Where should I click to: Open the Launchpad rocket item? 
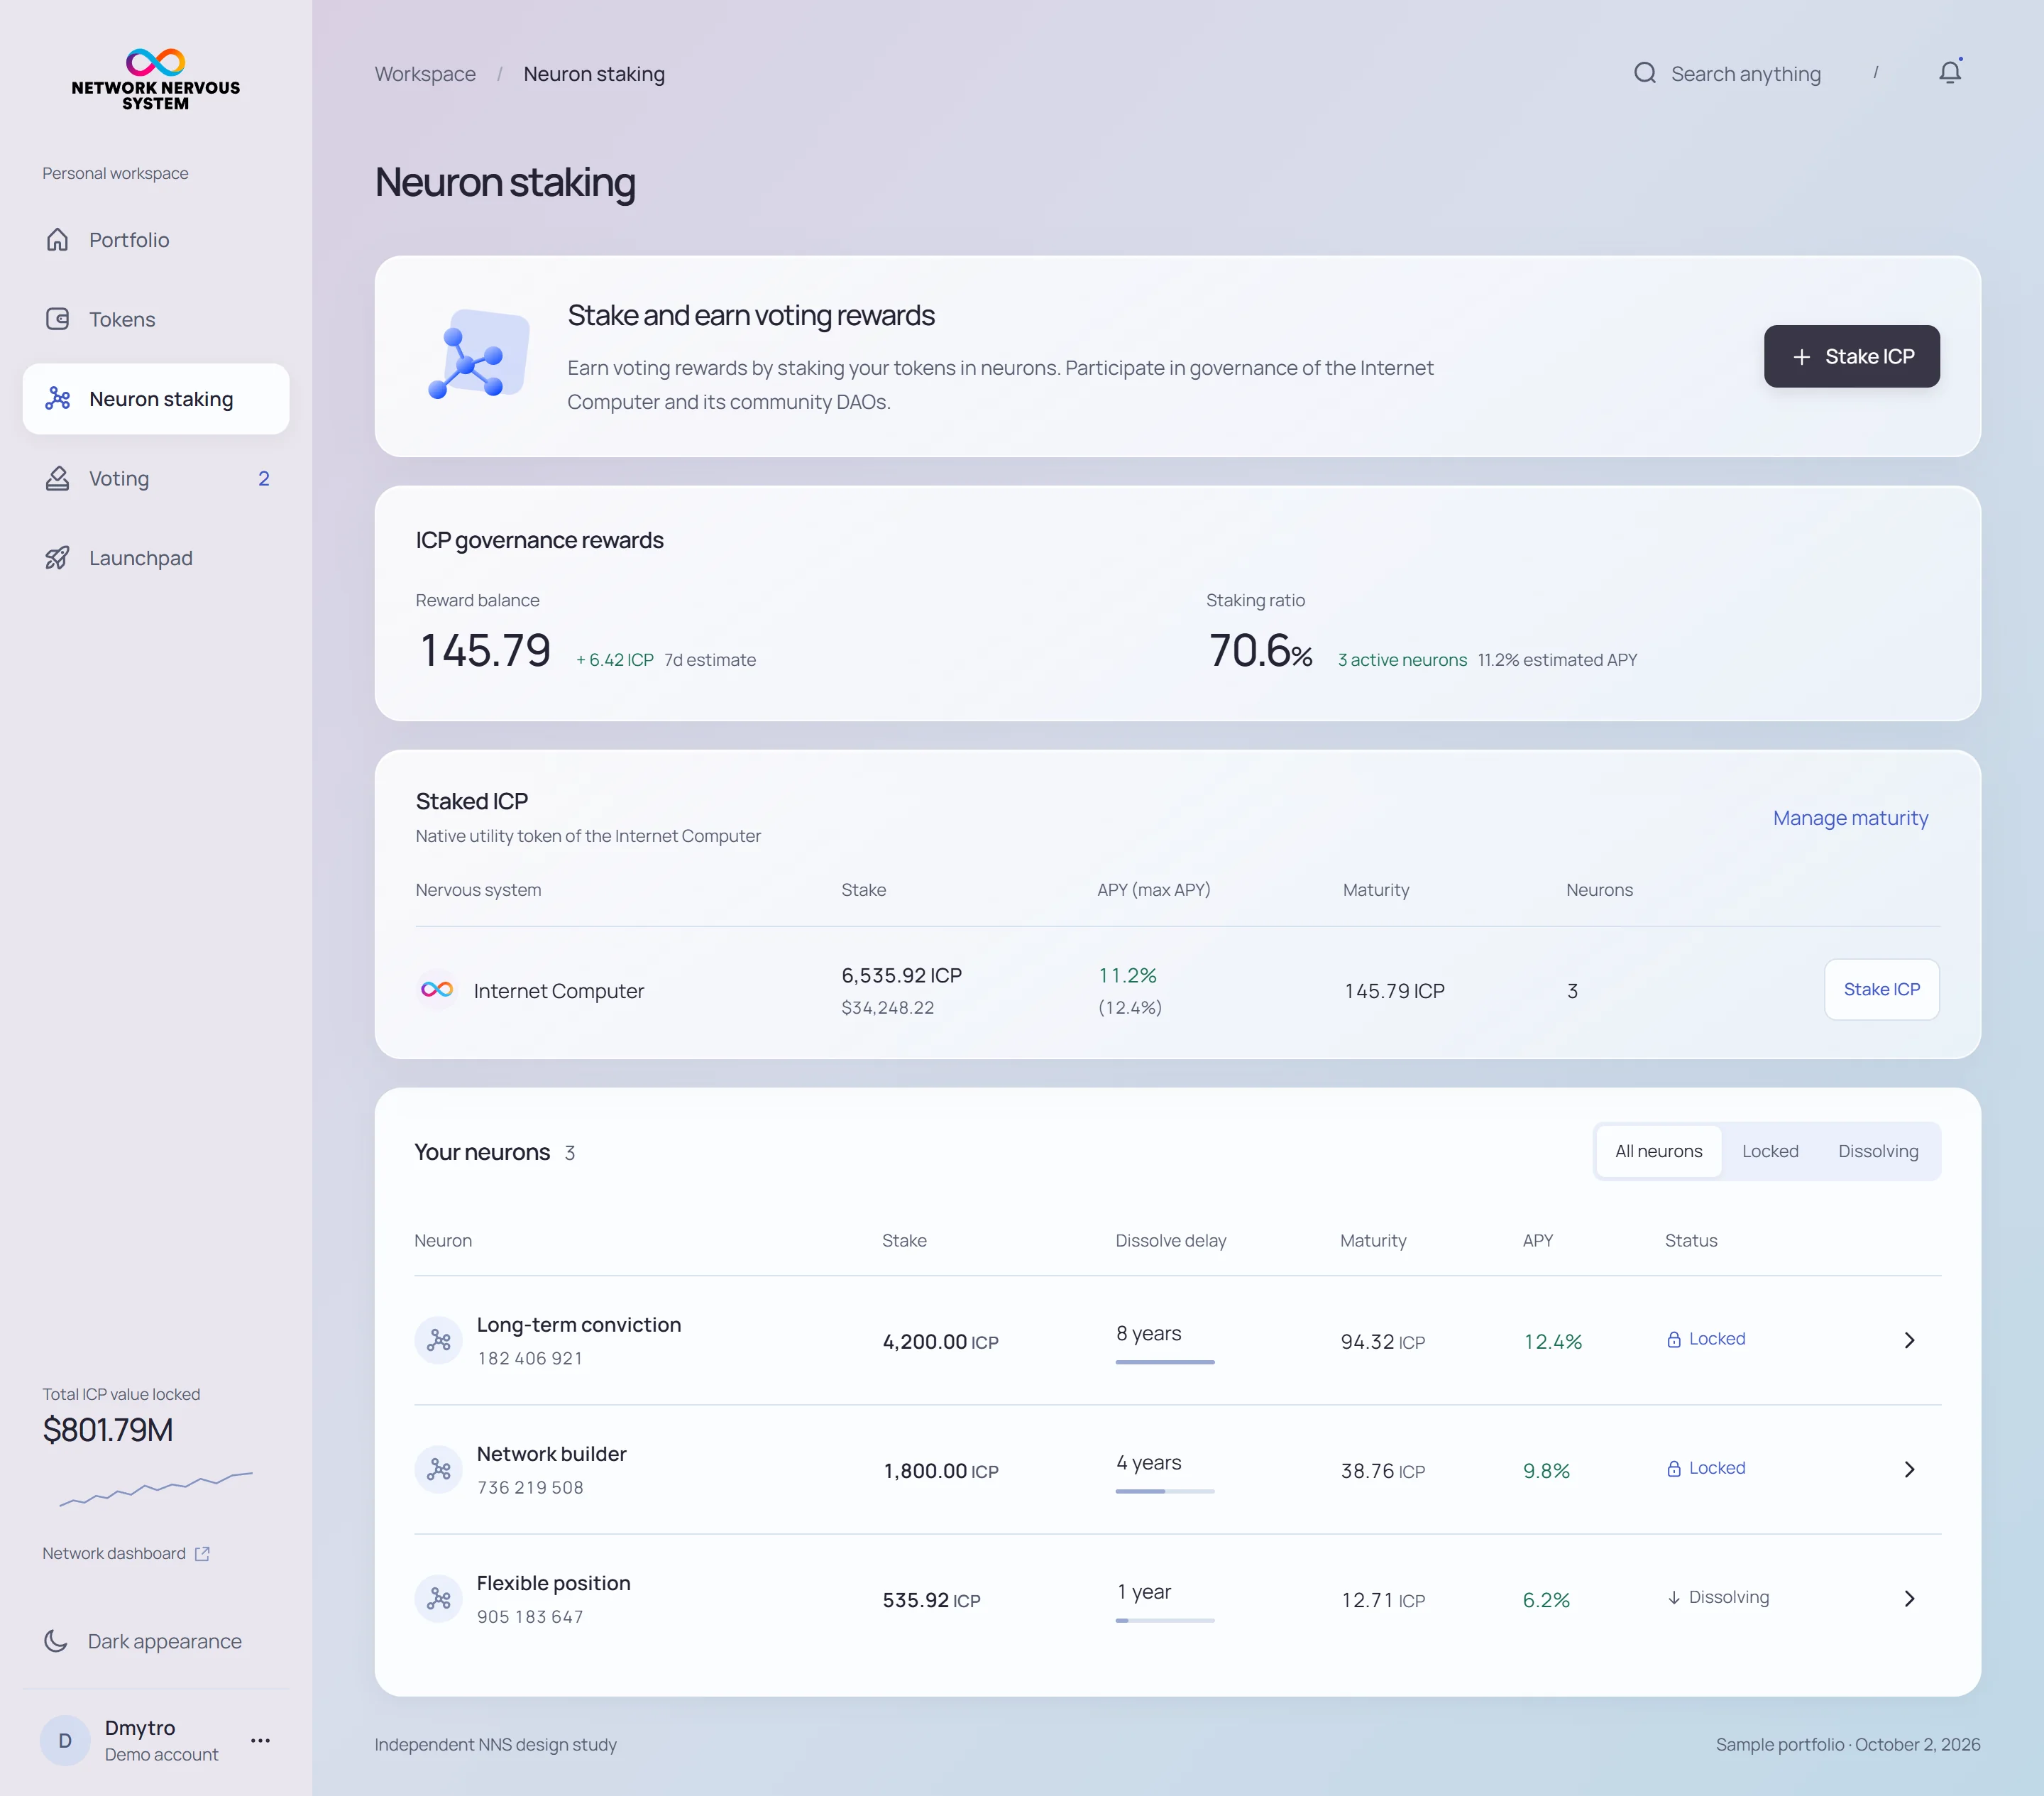pyautogui.click(x=57, y=558)
